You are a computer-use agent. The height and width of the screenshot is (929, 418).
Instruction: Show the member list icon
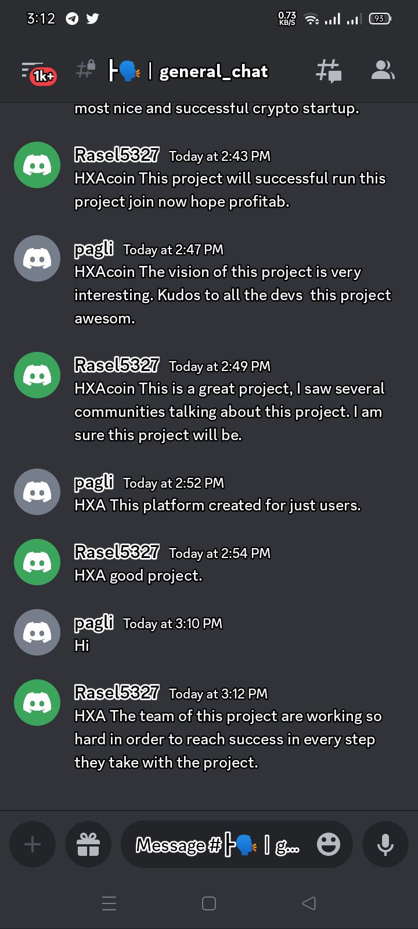tap(383, 70)
